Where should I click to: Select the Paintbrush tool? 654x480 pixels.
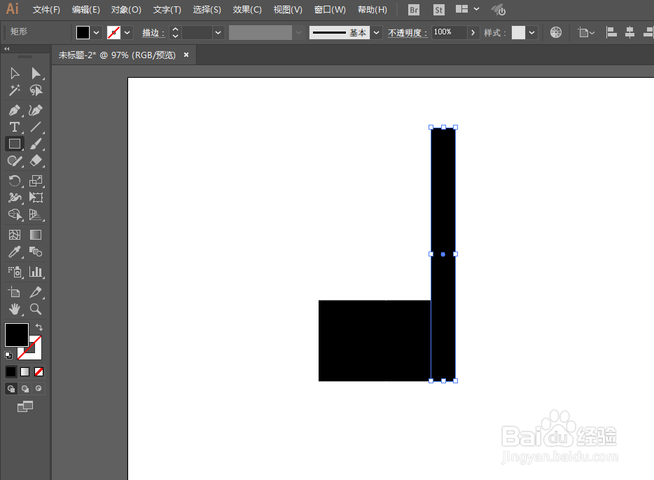point(36,144)
